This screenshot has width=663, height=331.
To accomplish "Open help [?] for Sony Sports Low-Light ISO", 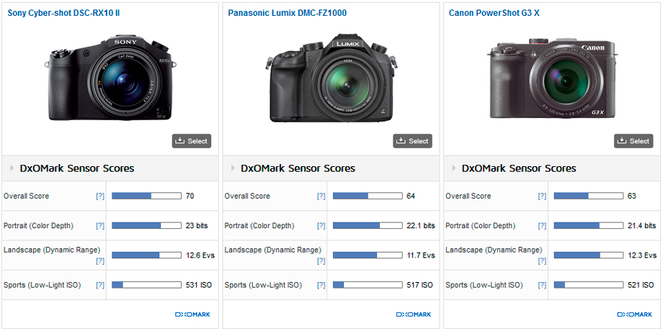I will tap(100, 286).
